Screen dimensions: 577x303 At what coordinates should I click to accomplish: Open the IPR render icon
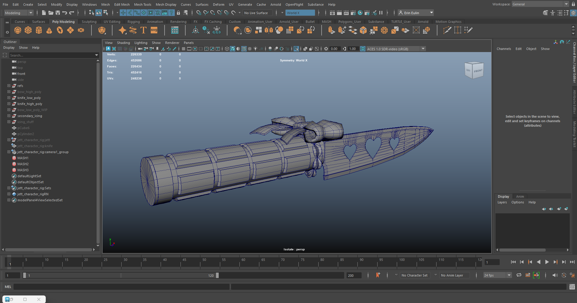point(346,13)
